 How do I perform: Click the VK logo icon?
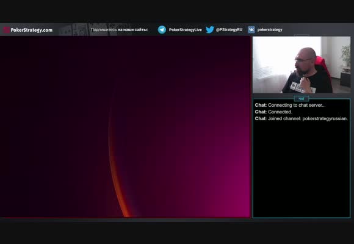coord(251,29)
